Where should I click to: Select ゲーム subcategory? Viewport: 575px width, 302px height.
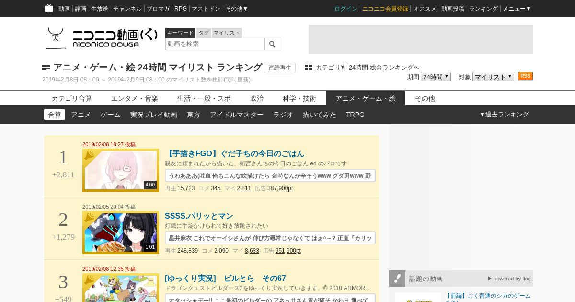click(111, 115)
